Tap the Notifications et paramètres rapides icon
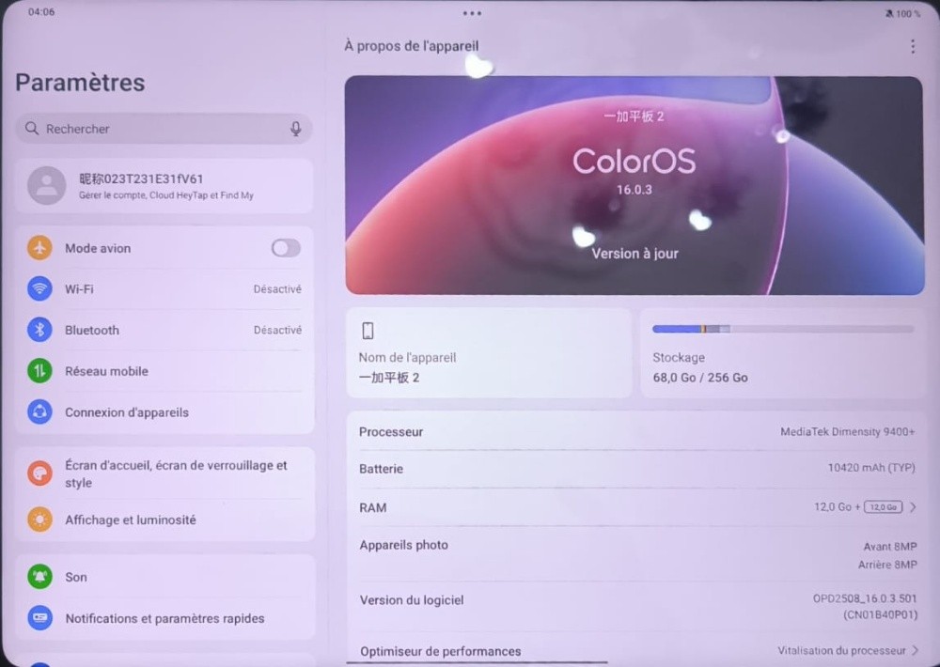Viewport: 940px width, 667px height. 39,618
